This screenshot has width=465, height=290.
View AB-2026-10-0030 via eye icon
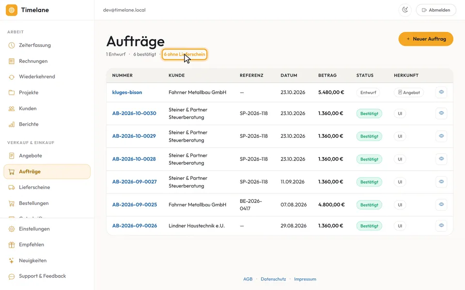(x=441, y=113)
